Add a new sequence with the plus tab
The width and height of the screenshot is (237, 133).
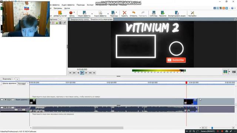[x=17, y=79]
